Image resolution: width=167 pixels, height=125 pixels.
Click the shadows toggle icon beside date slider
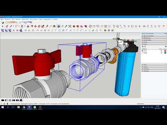[x=3, y=23]
